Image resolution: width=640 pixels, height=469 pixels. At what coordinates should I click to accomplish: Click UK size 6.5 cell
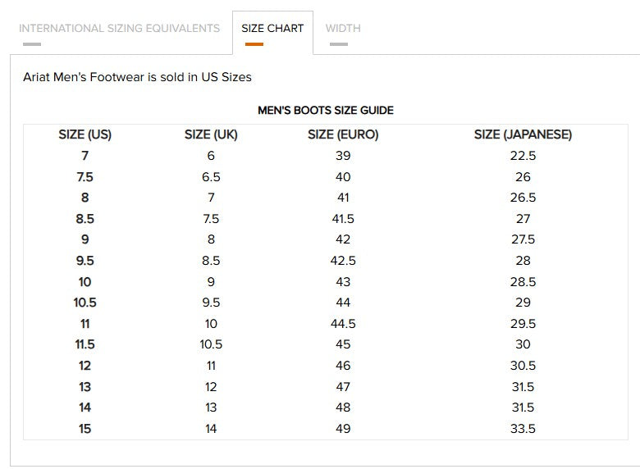[211, 177]
